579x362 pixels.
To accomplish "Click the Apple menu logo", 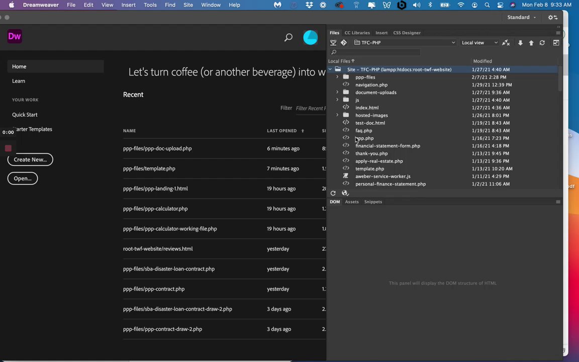I will [x=12, y=5].
